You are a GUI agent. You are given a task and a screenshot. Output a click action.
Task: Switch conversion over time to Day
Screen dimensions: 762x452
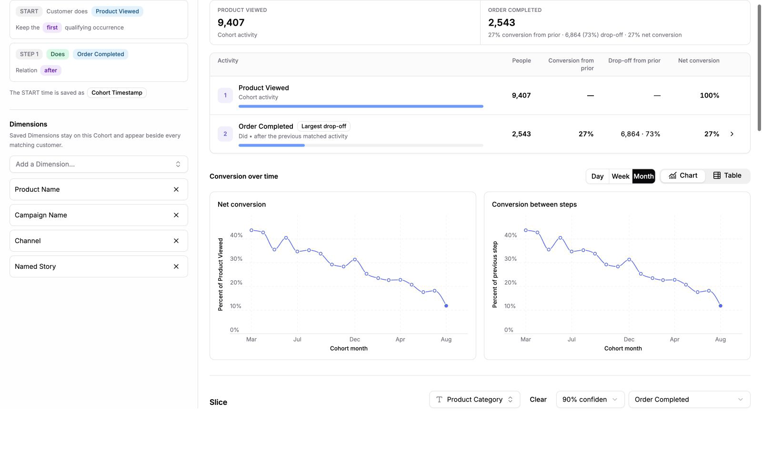[x=597, y=176]
